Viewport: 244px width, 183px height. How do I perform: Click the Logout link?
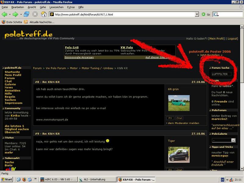[233, 39]
